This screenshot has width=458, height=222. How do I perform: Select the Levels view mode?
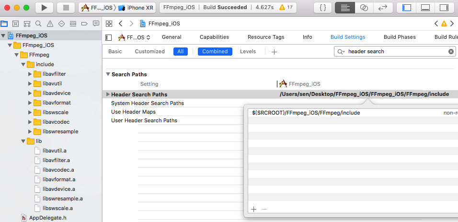[248, 51]
